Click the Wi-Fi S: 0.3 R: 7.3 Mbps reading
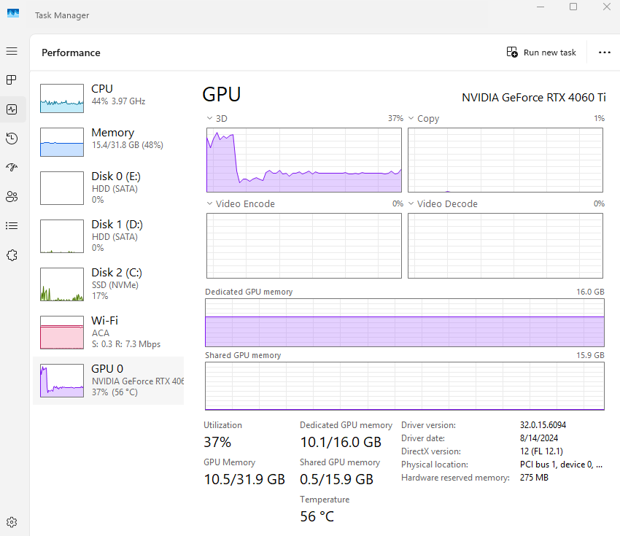This screenshot has height=536, width=620. pyautogui.click(x=126, y=344)
